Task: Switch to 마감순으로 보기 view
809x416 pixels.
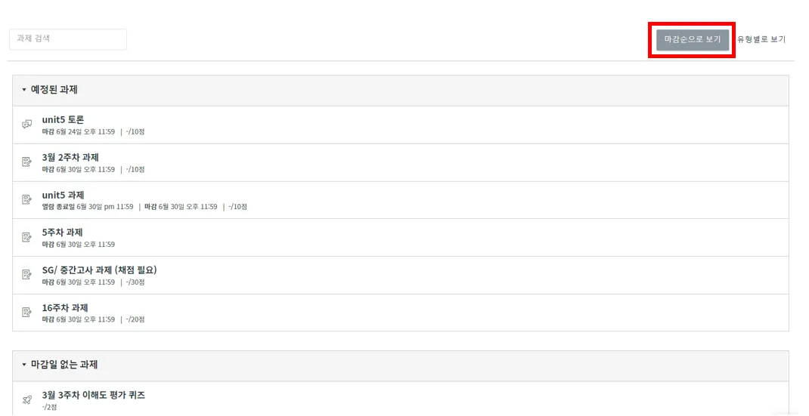Action: tap(692, 39)
